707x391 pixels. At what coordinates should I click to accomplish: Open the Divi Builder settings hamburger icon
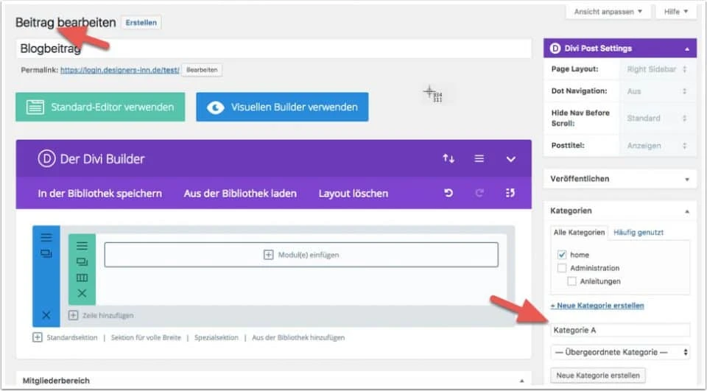click(479, 159)
